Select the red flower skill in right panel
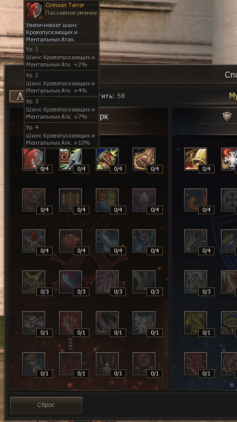 (196, 364)
